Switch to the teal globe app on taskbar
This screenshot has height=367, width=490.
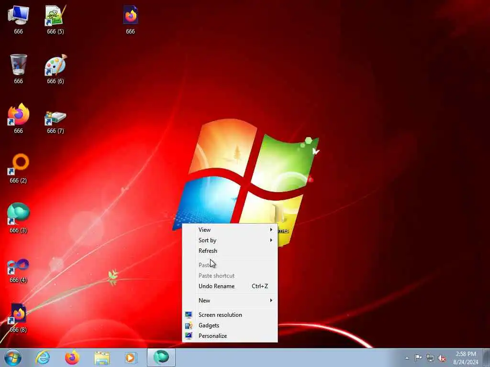[161, 357]
